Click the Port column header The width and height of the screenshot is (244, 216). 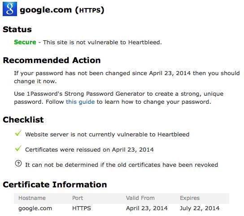click(78, 198)
